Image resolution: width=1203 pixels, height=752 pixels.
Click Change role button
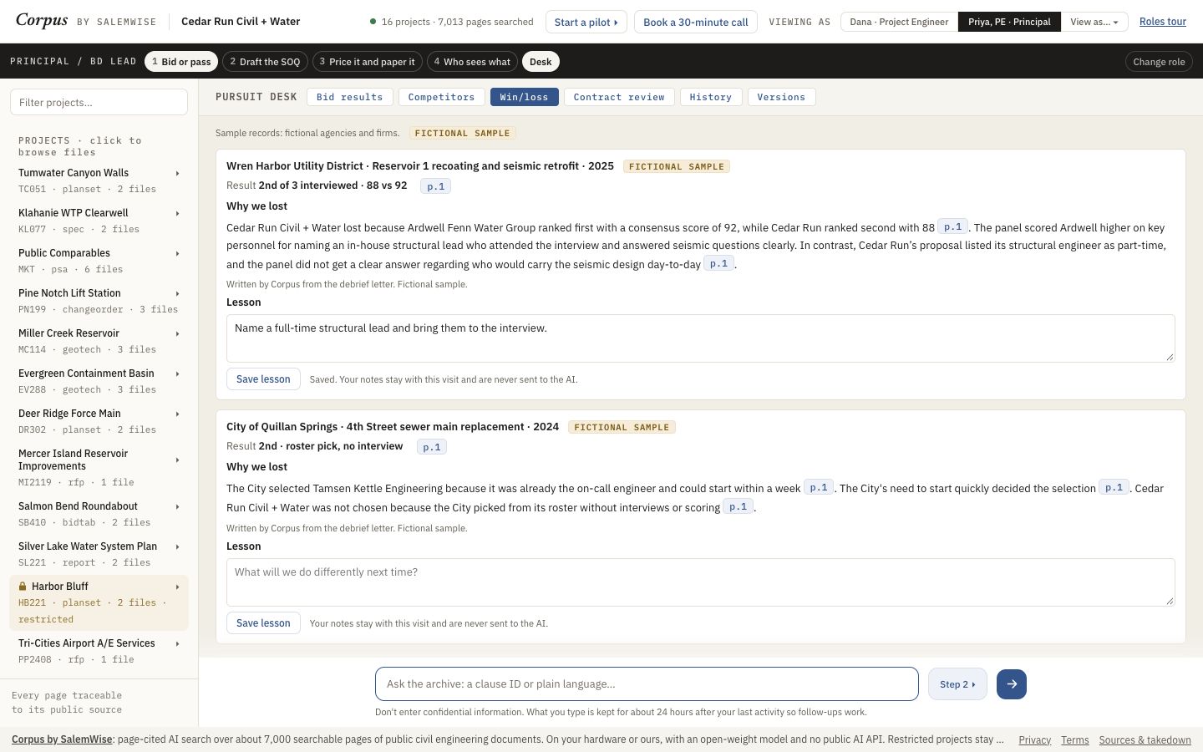click(x=1159, y=62)
